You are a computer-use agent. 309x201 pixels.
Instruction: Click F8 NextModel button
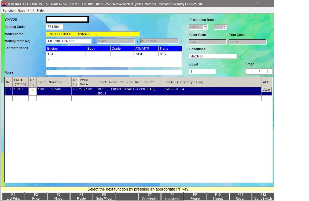[x=172, y=196]
